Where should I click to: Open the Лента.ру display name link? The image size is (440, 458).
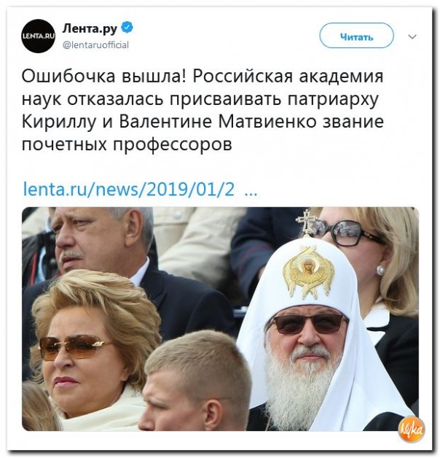[90, 28]
